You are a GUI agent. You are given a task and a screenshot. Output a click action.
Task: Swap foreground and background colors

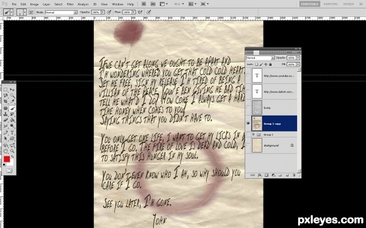[12, 156]
